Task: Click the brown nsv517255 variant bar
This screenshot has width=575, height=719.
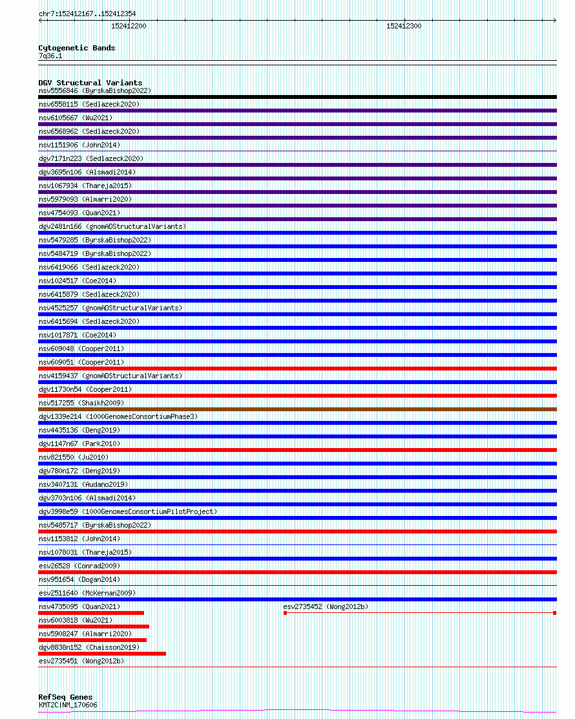Action: [297, 409]
